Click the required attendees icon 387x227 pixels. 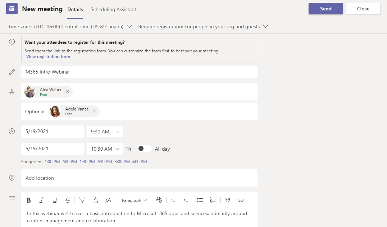[x=12, y=92]
